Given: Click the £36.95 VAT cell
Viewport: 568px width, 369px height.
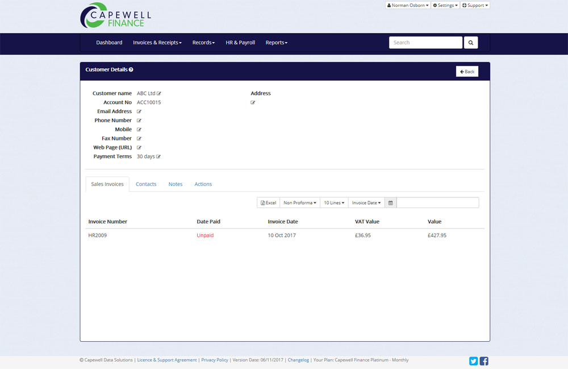Looking at the screenshot, I should [362, 235].
